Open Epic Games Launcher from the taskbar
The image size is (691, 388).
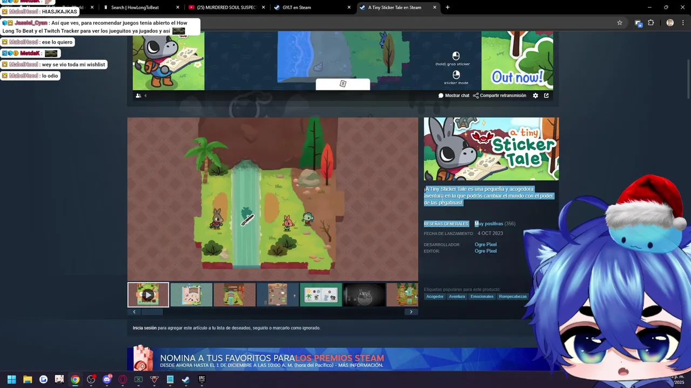tap(202, 379)
